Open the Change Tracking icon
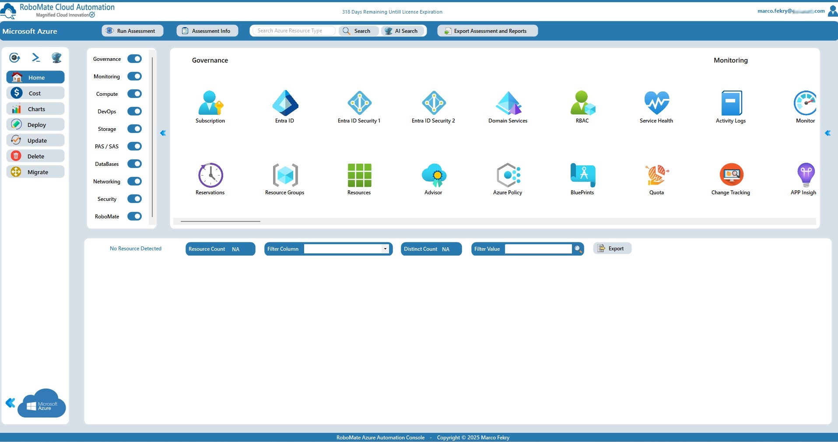 [x=731, y=175]
